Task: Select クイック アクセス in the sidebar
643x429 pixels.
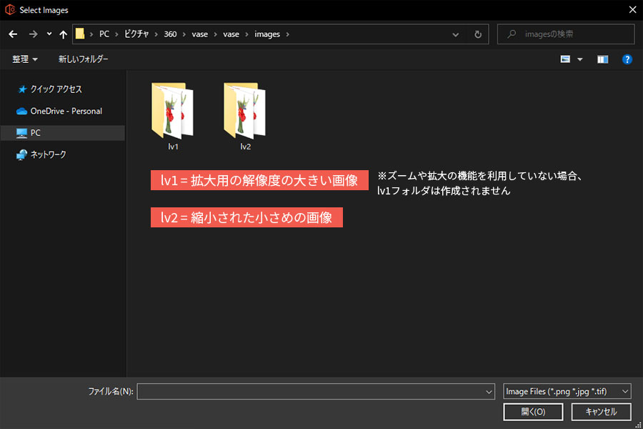Action: coord(56,89)
